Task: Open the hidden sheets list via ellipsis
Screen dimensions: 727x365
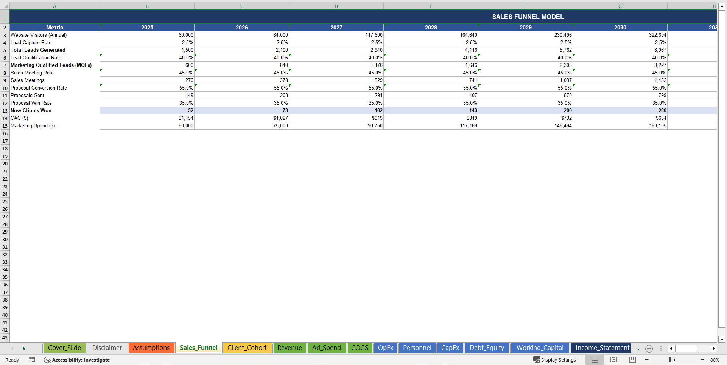Action: tap(637, 349)
